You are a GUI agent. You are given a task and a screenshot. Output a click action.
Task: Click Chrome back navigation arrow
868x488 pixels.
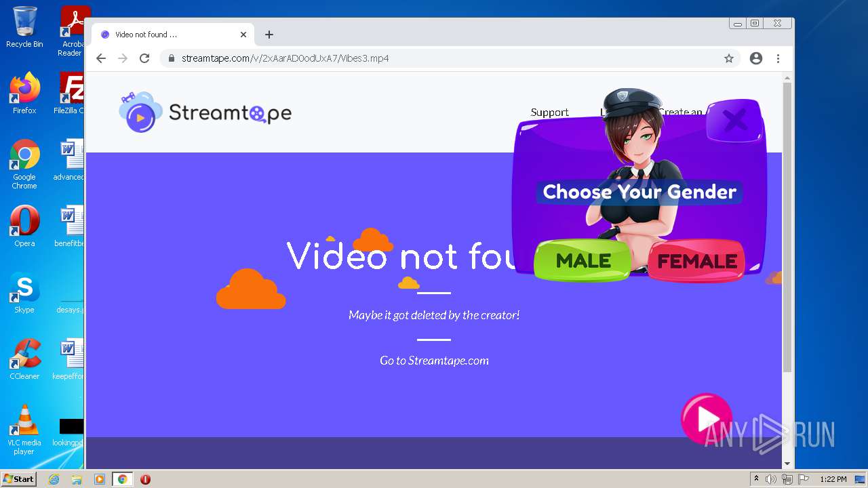101,58
